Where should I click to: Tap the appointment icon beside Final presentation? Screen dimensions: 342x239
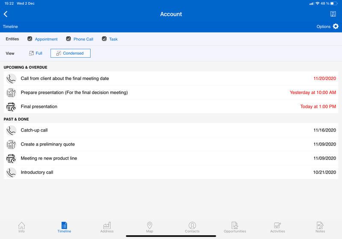[11, 106]
